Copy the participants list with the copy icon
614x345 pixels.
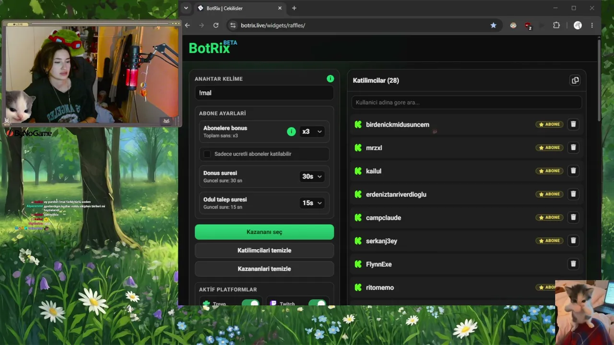click(x=575, y=80)
